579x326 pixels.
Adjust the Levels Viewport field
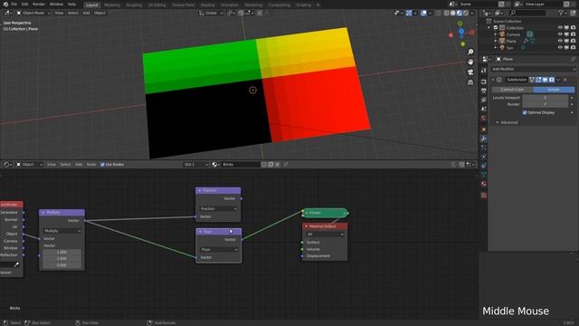point(545,98)
